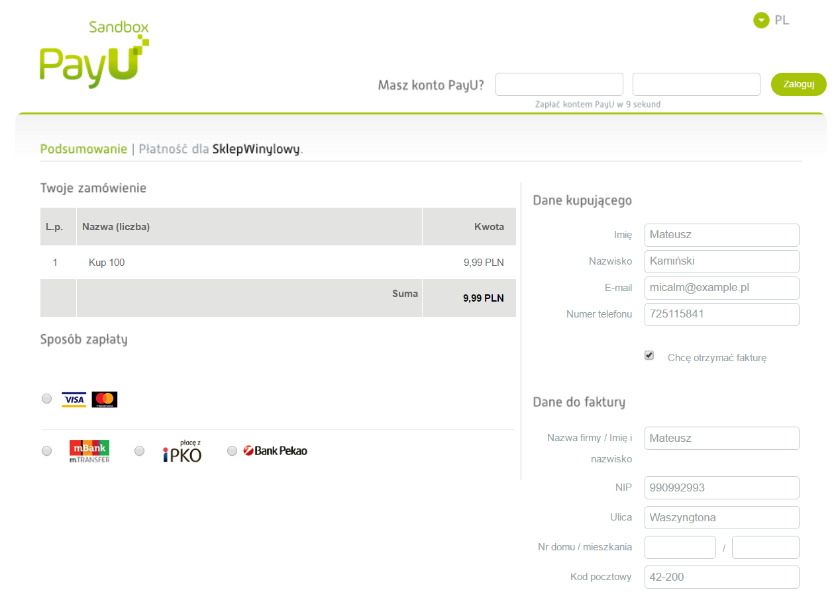Viewport: 836px width, 592px height.
Task: Focus the PayU account login field
Action: pos(559,84)
